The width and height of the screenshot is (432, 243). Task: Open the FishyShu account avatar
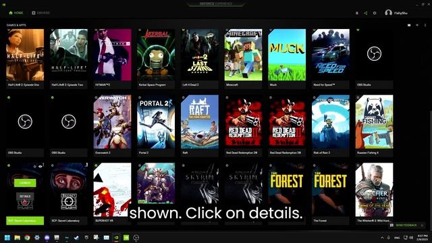[389, 13]
